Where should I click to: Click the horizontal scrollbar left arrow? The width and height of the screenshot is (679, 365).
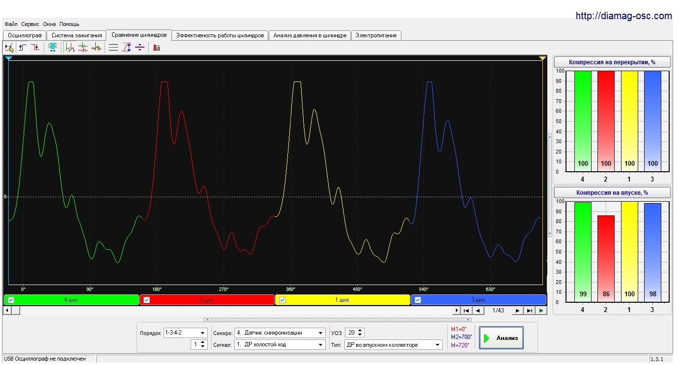tap(7, 311)
